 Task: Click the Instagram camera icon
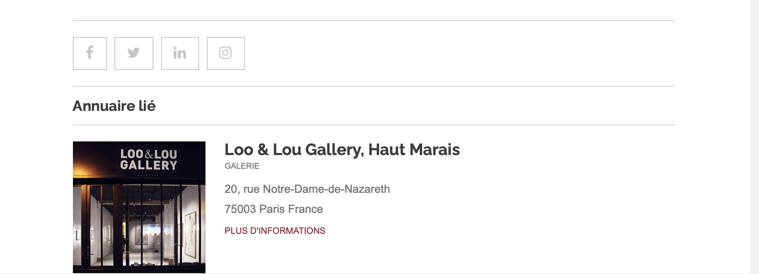tap(226, 53)
